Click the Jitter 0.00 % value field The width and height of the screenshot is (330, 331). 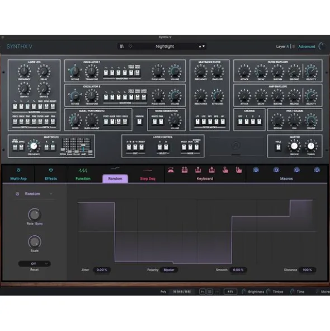[x=102, y=270]
